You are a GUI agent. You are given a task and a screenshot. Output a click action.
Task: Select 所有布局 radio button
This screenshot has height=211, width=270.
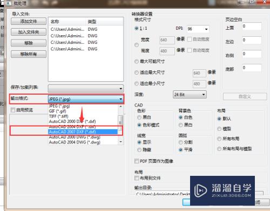[x=219, y=139]
